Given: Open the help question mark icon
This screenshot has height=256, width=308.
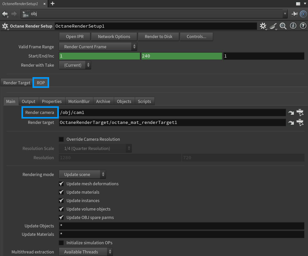Looking at the screenshot, I should (x=303, y=26).
